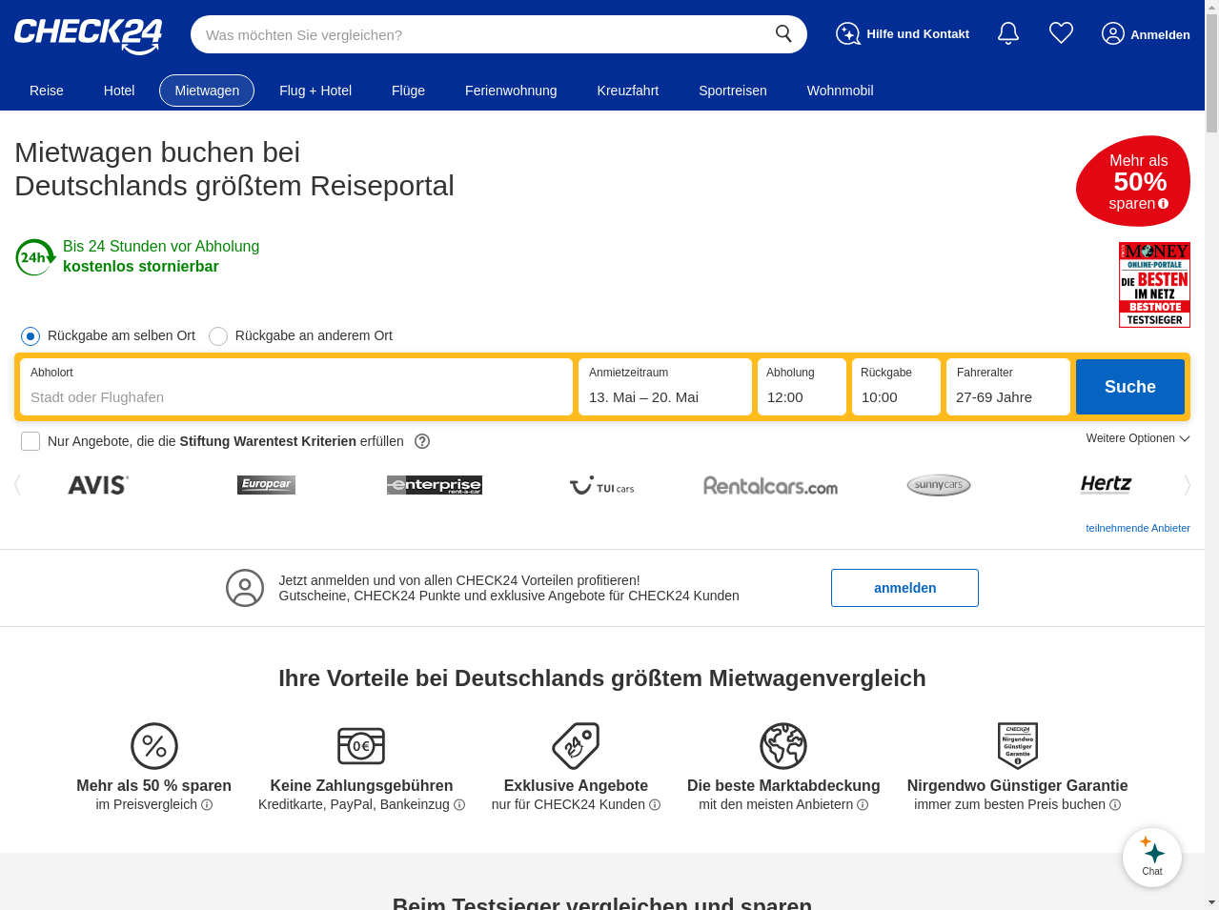
Task: Switch to the Ferienwohnung tab
Action: [511, 91]
